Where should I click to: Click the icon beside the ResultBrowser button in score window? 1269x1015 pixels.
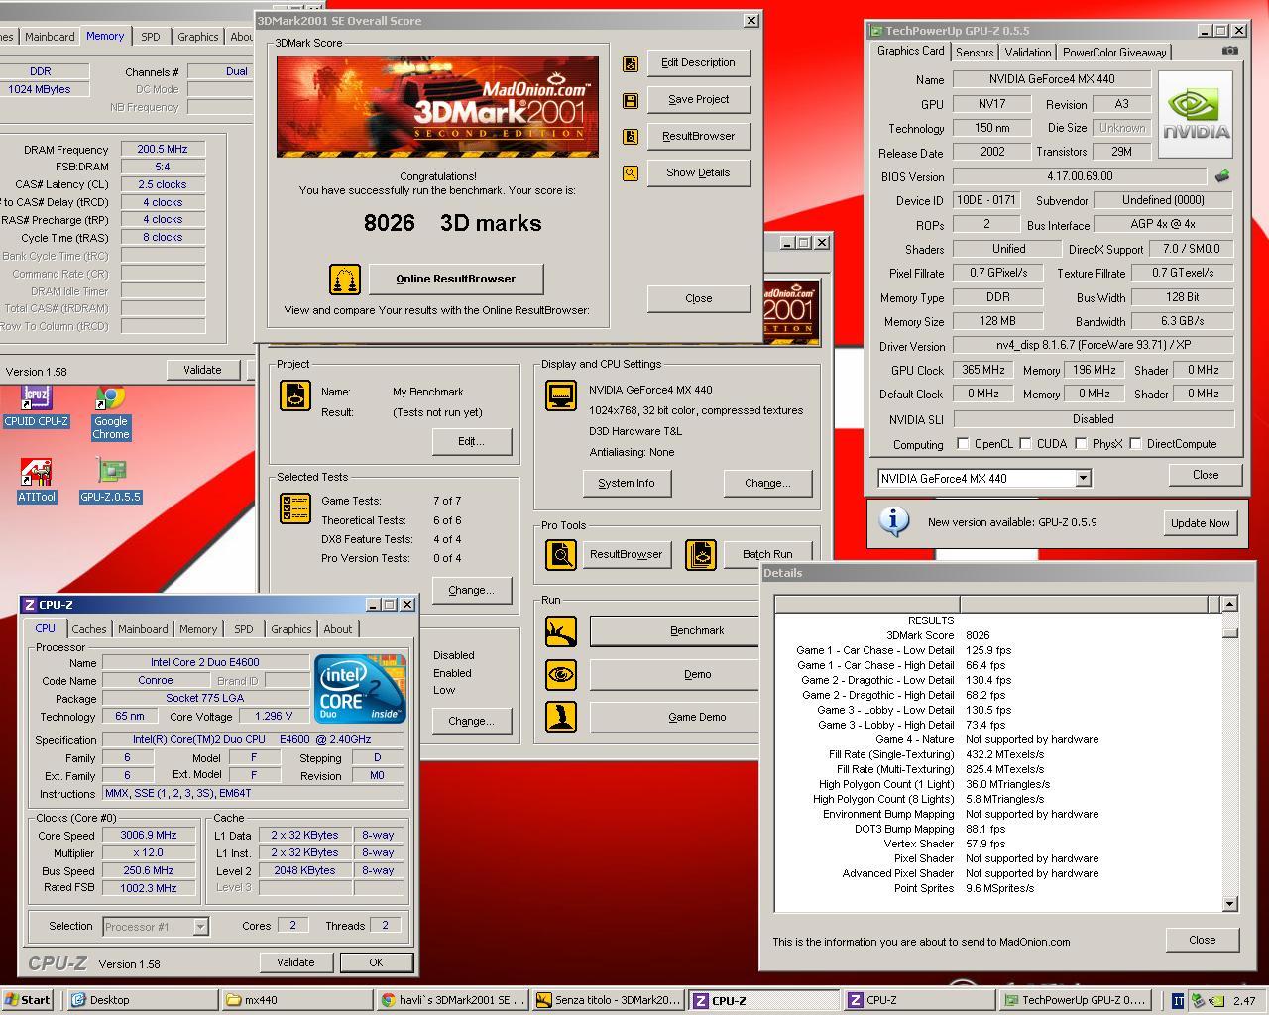tap(631, 137)
